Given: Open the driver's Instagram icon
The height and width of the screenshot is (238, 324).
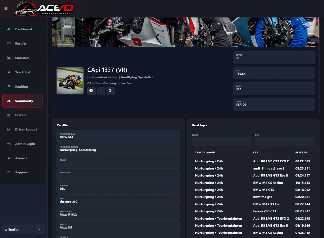Looking at the screenshot, I should click(101, 90).
